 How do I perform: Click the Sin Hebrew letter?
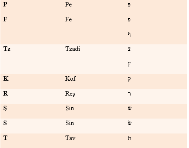click(x=129, y=123)
